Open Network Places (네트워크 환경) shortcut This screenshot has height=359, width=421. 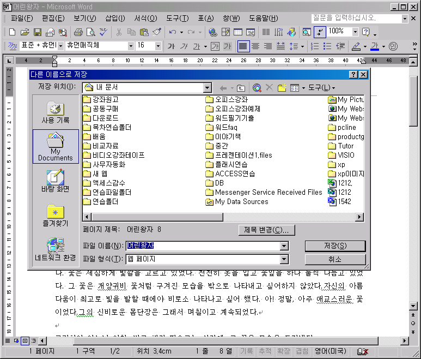[56, 250]
